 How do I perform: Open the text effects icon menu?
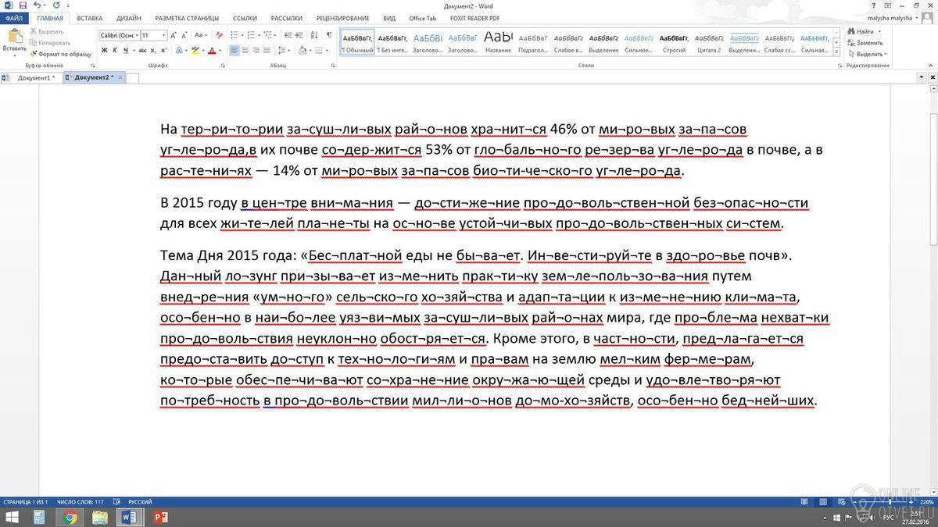179,51
